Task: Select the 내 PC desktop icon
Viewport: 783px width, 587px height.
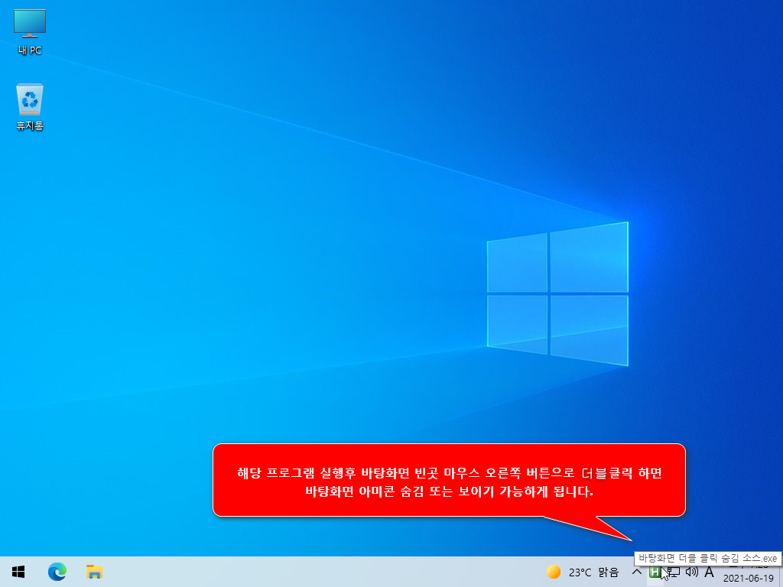Action: coord(30,32)
